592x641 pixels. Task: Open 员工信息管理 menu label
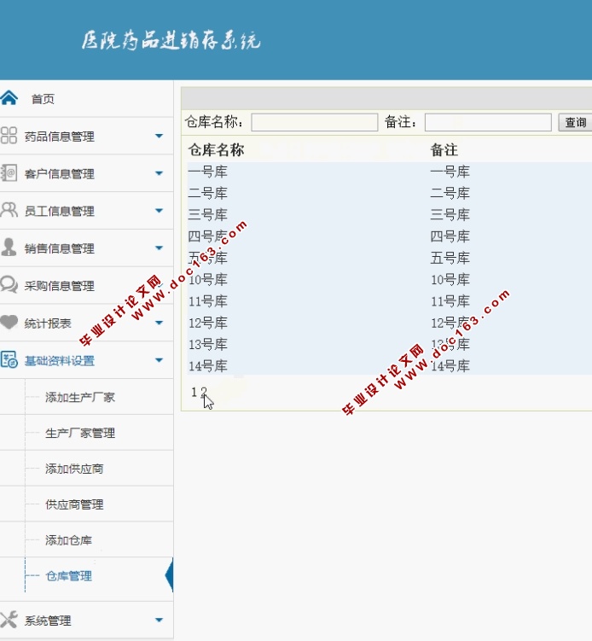[59, 211]
